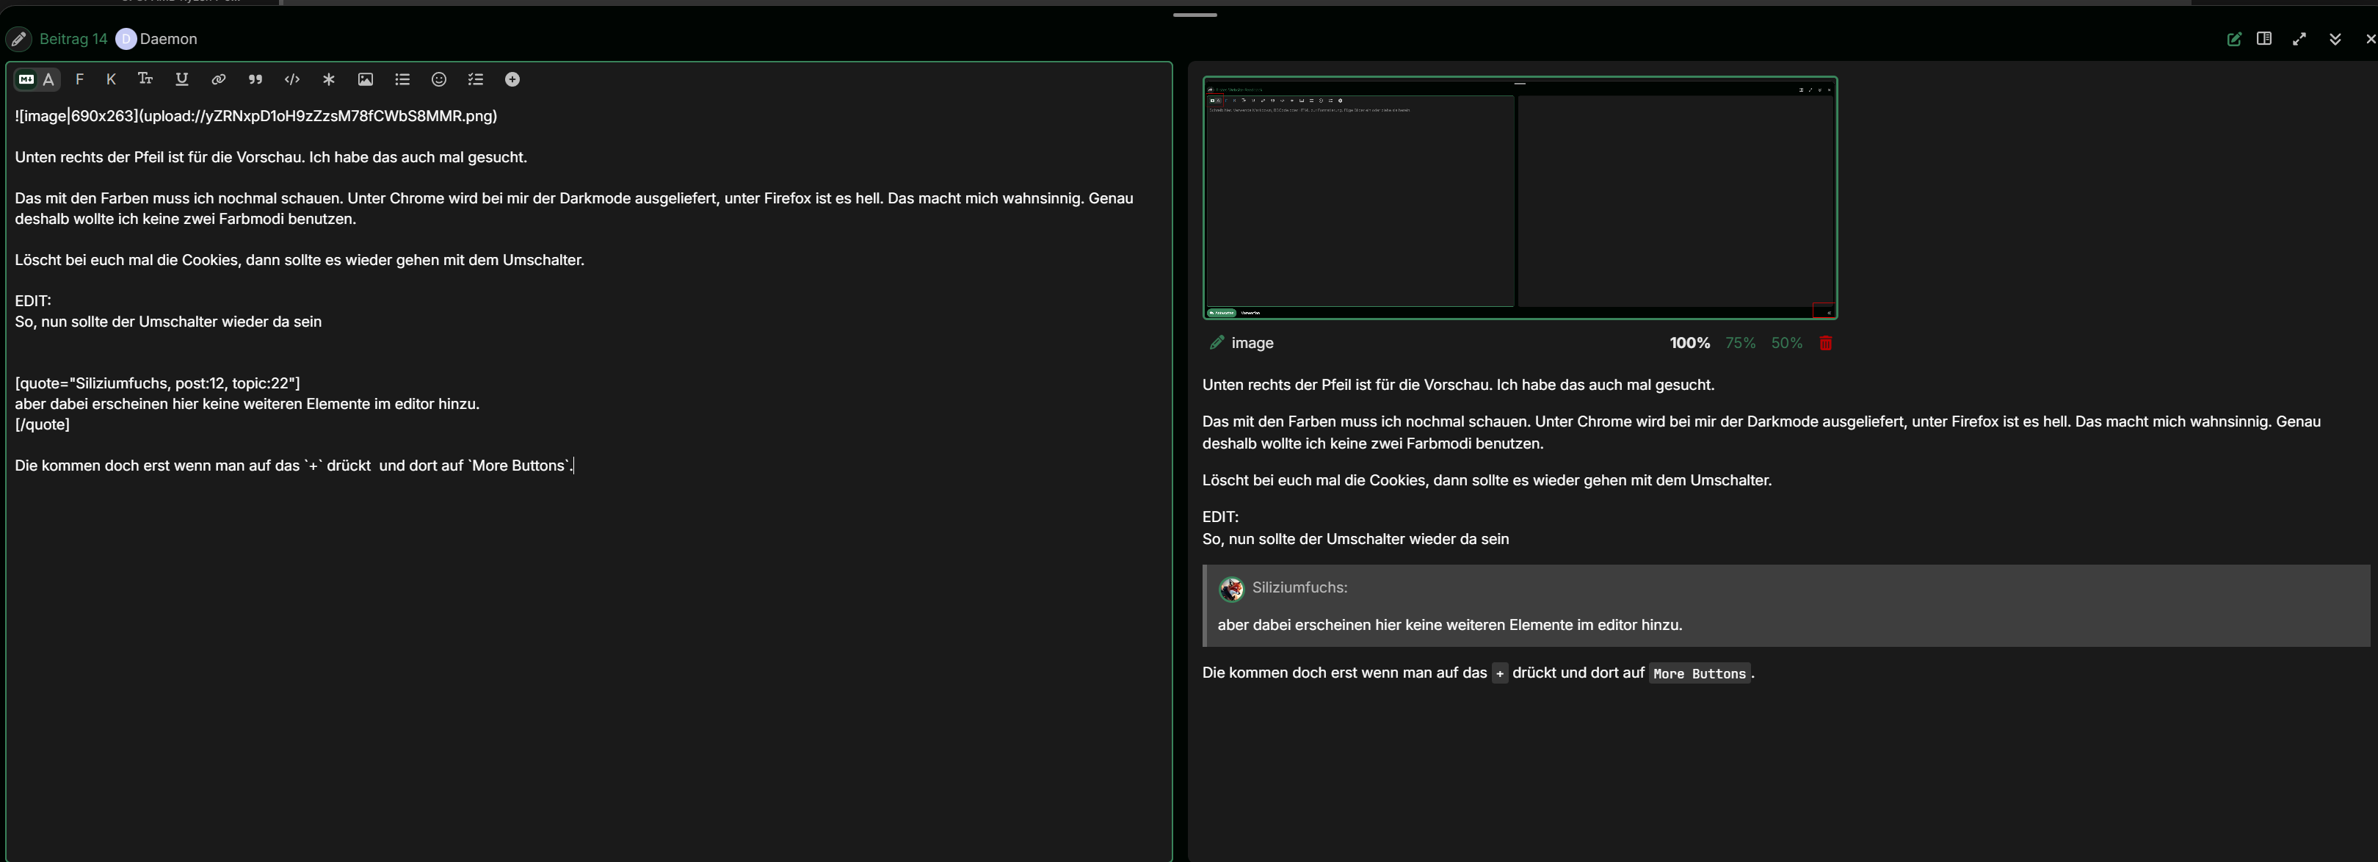Expand the composer to fullscreen
This screenshot has height=862, width=2378.
tap(2299, 39)
